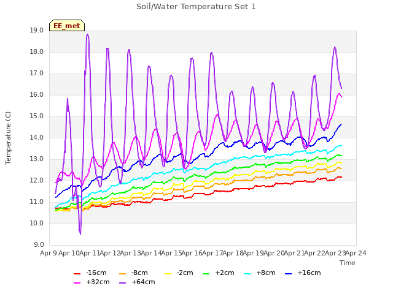The image size is (393, 294).
Task: Click the 11.0 y-axis tick label
Action: coord(37,202)
